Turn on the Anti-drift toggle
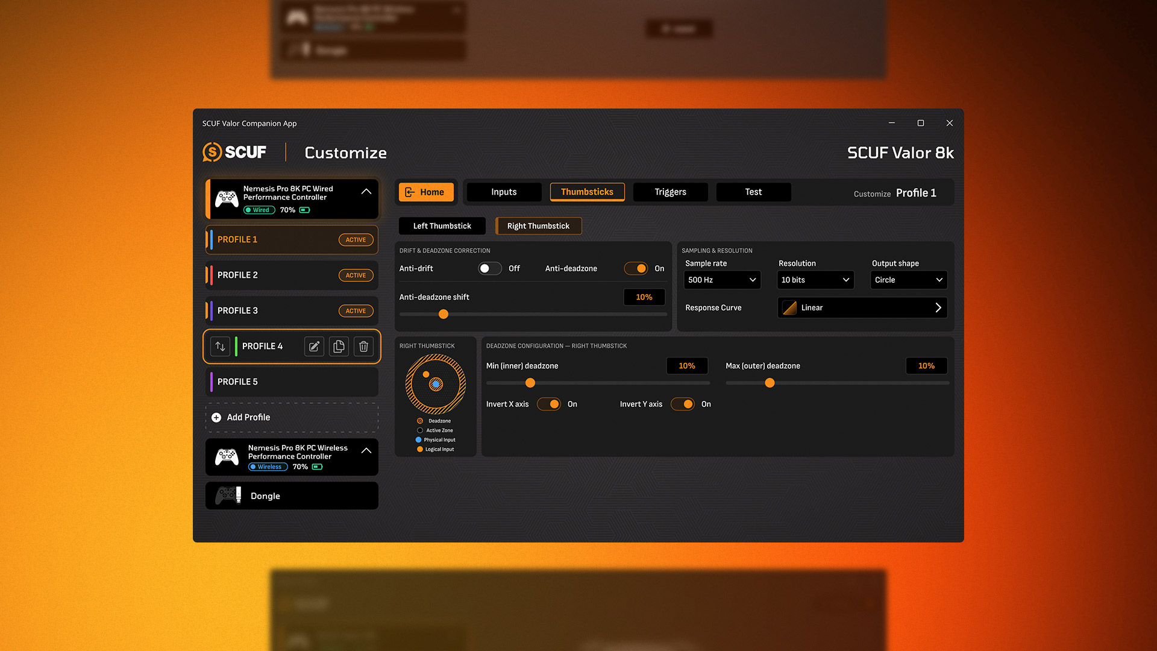 coord(490,269)
